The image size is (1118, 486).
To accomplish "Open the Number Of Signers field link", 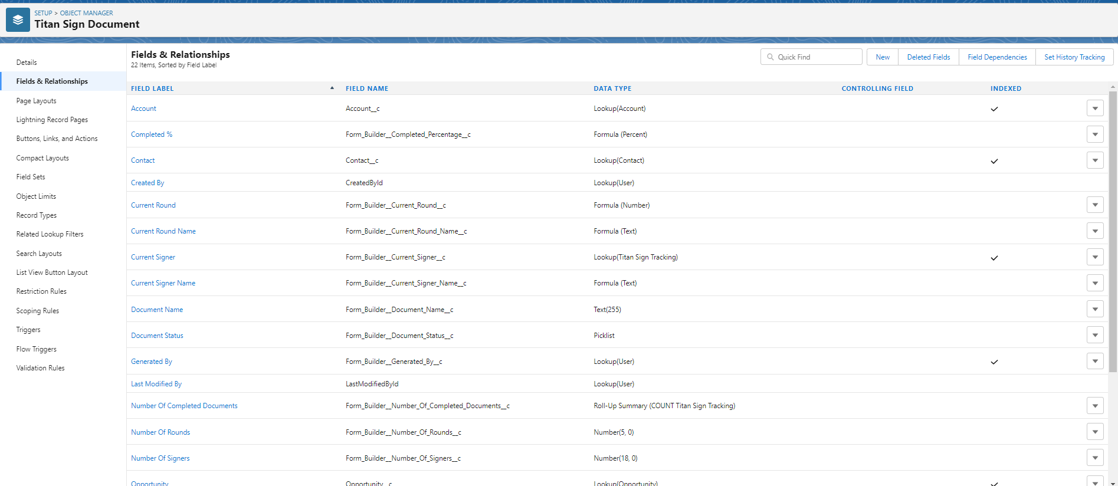I will click(x=160, y=458).
